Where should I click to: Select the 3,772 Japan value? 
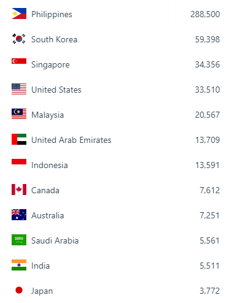pos(210,291)
